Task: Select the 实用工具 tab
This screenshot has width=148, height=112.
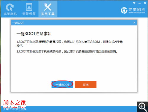Action: pos(48,9)
